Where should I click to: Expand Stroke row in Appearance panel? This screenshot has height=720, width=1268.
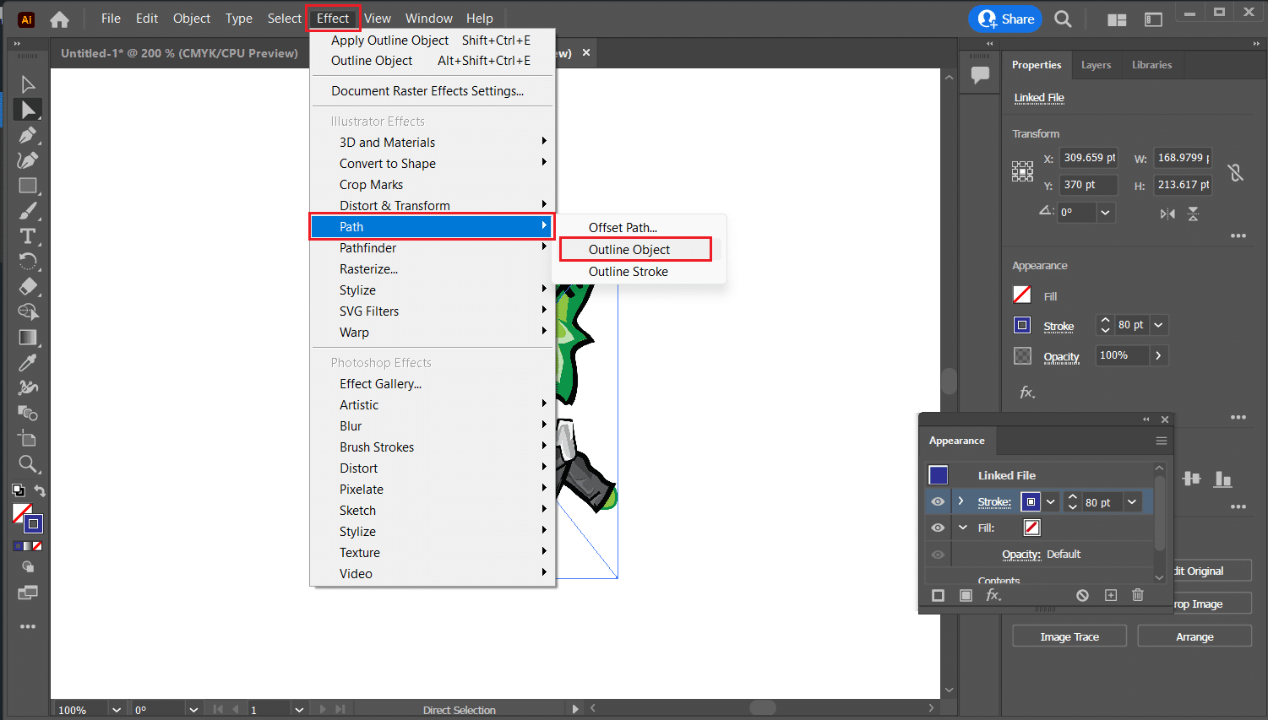click(x=961, y=501)
